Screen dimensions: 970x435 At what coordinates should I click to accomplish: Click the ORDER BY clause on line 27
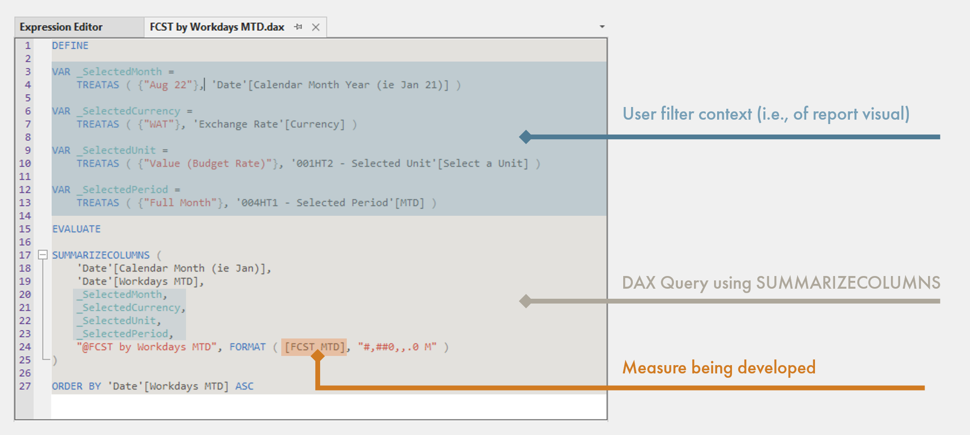click(x=76, y=386)
